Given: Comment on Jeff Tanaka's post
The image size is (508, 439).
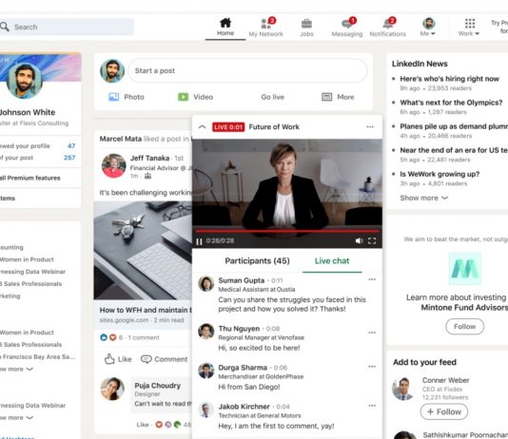Looking at the screenshot, I should pyautogui.click(x=164, y=359).
